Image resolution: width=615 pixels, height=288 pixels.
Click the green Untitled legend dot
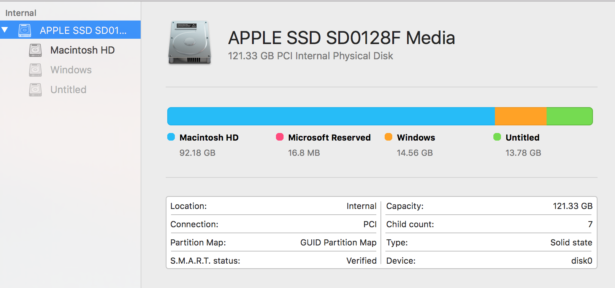click(497, 137)
